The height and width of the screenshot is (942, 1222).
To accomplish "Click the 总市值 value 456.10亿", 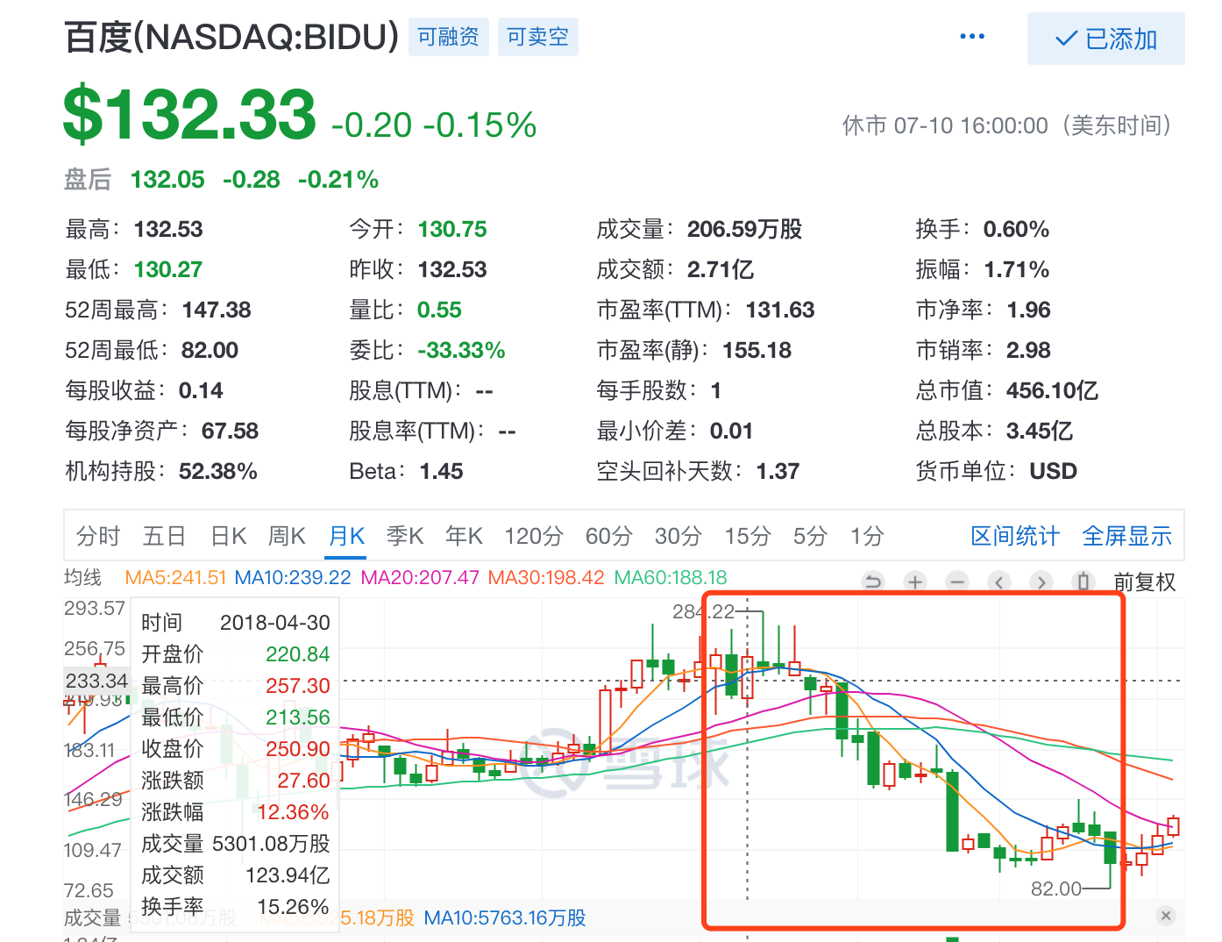I will [x=1052, y=390].
